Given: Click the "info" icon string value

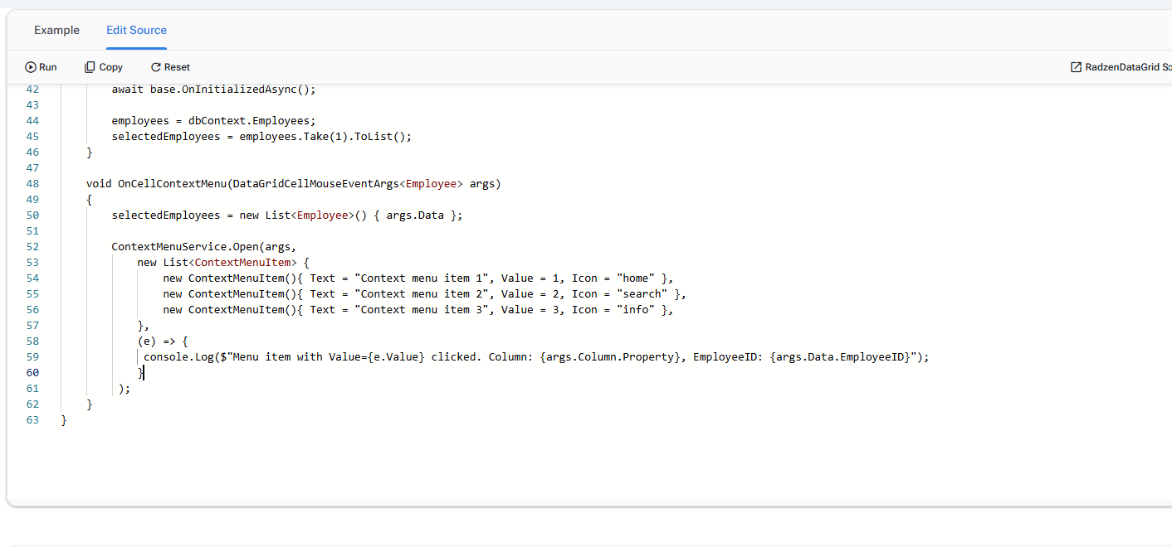Looking at the screenshot, I should (x=636, y=310).
